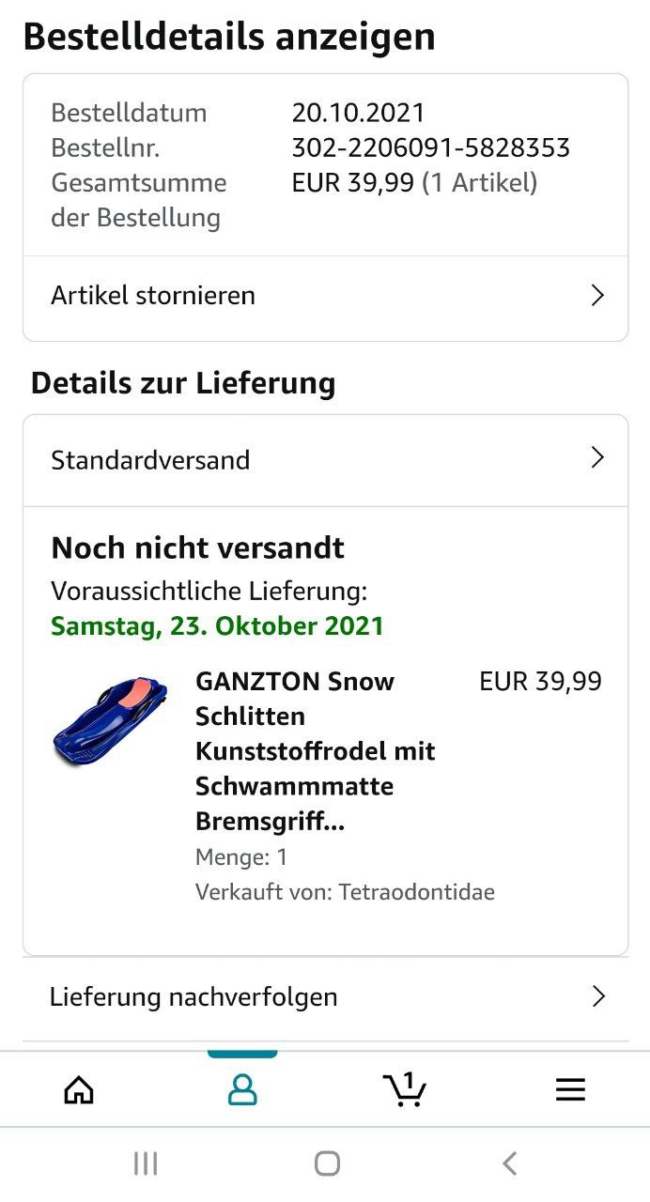Tap the Artikel stornieren label
The height and width of the screenshot is (1202, 650).
point(153,296)
